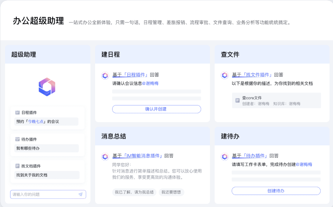Click the assistant avatar in 查文件 card
Viewport: 333px width, 207px height.
coord(224,75)
